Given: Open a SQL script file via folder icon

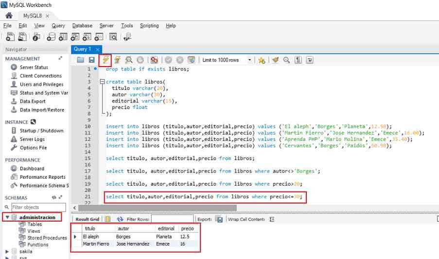Looking at the screenshot, I should click(x=81, y=60).
